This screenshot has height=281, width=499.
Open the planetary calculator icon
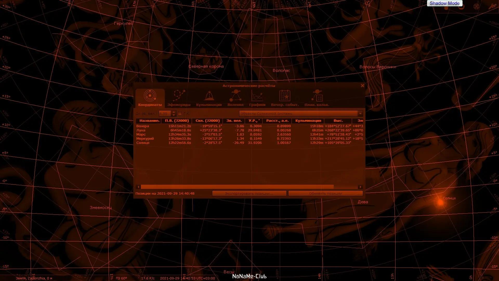(x=317, y=95)
